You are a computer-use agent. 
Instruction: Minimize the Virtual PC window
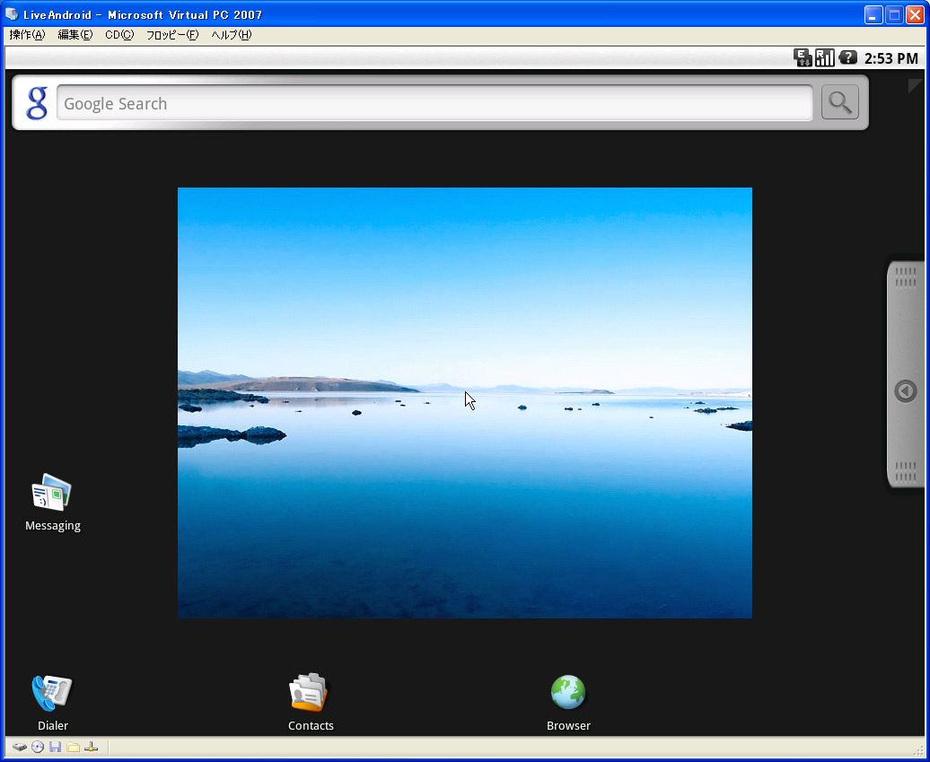click(x=873, y=15)
